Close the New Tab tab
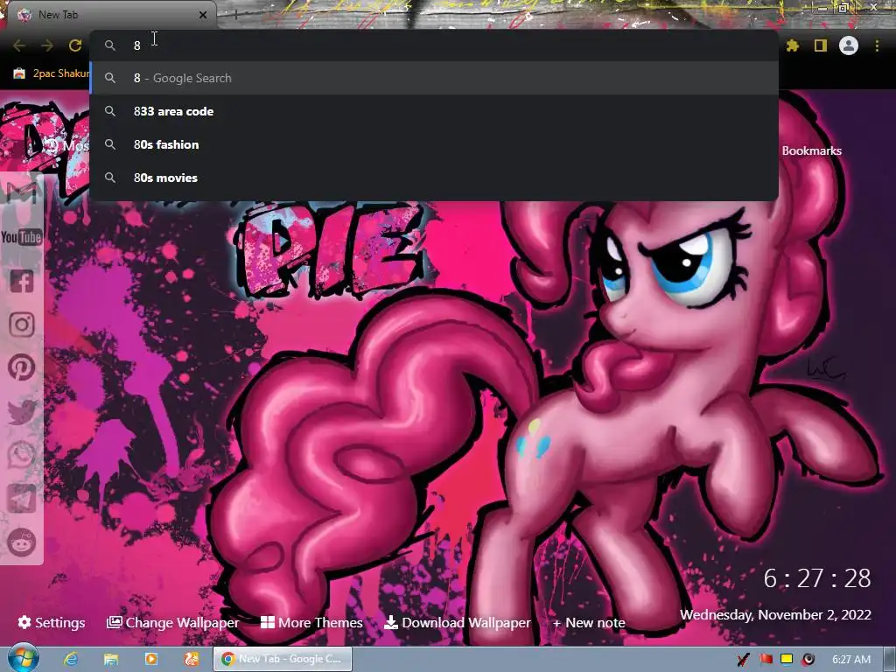 [203, 15]
